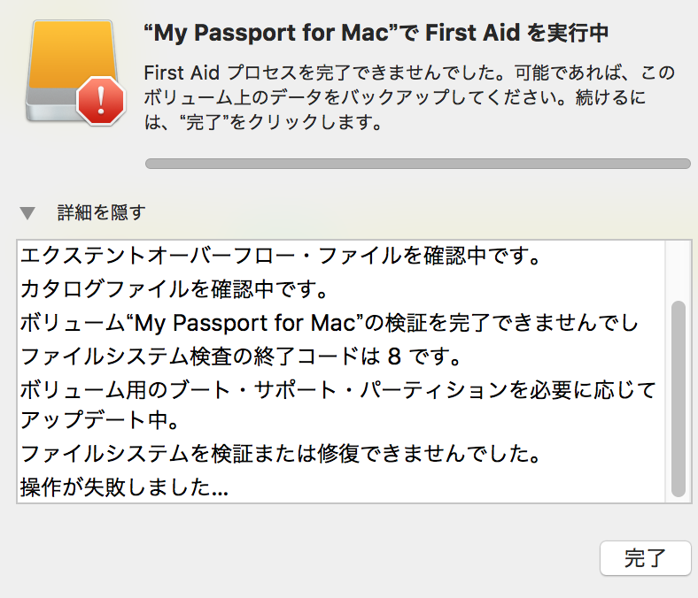Click the details log scrollbar thumb
Image resolution: width=698 pixels, height=598 pixels.
tap(678, 398)
